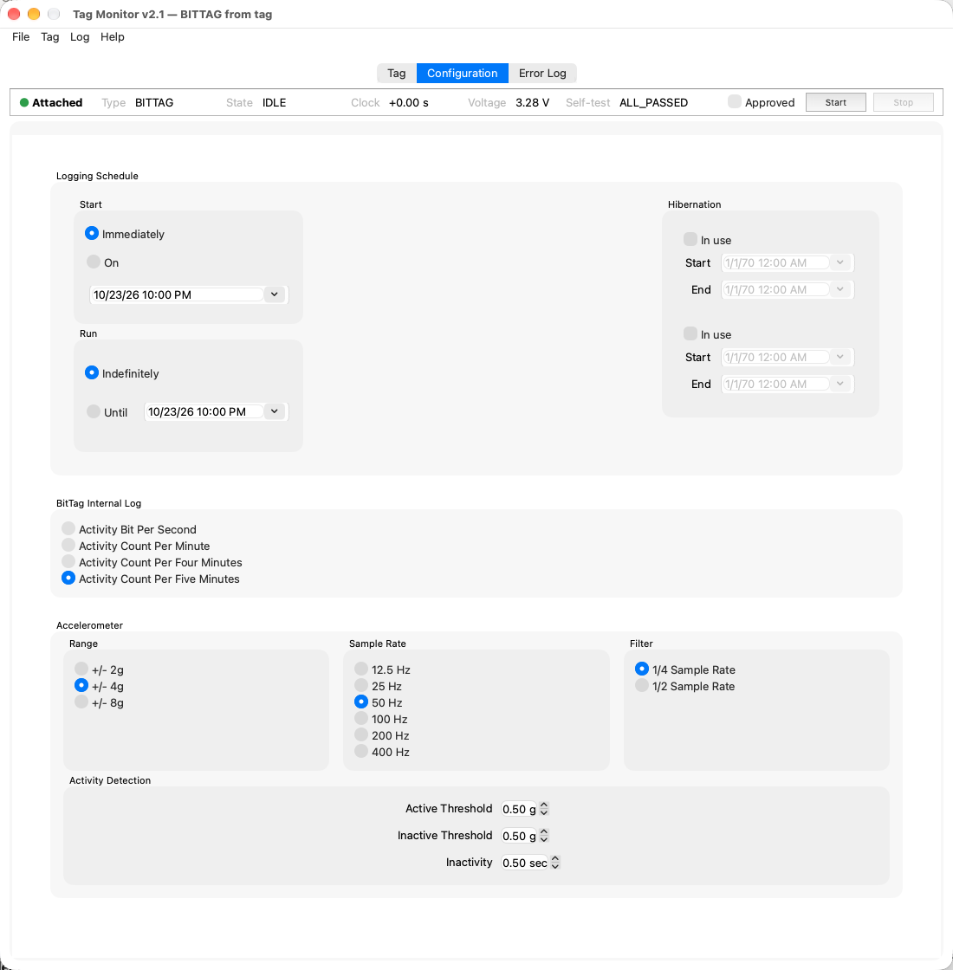The height and width of the screenshot is (970, 953).
Task: Set sample rate to 12.5 Hz
Action: [x=360, y=669]
